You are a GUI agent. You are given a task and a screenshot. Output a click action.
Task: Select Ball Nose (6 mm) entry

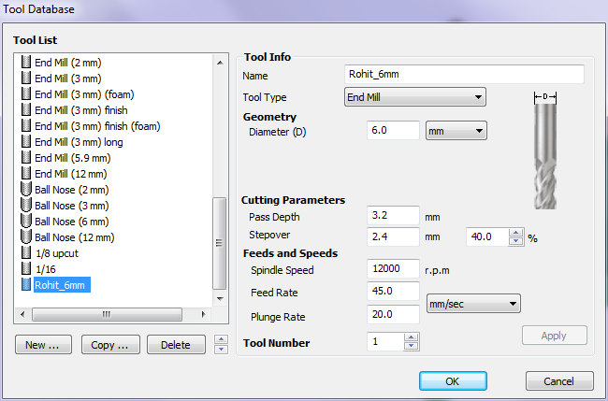[x=71, y=222]
